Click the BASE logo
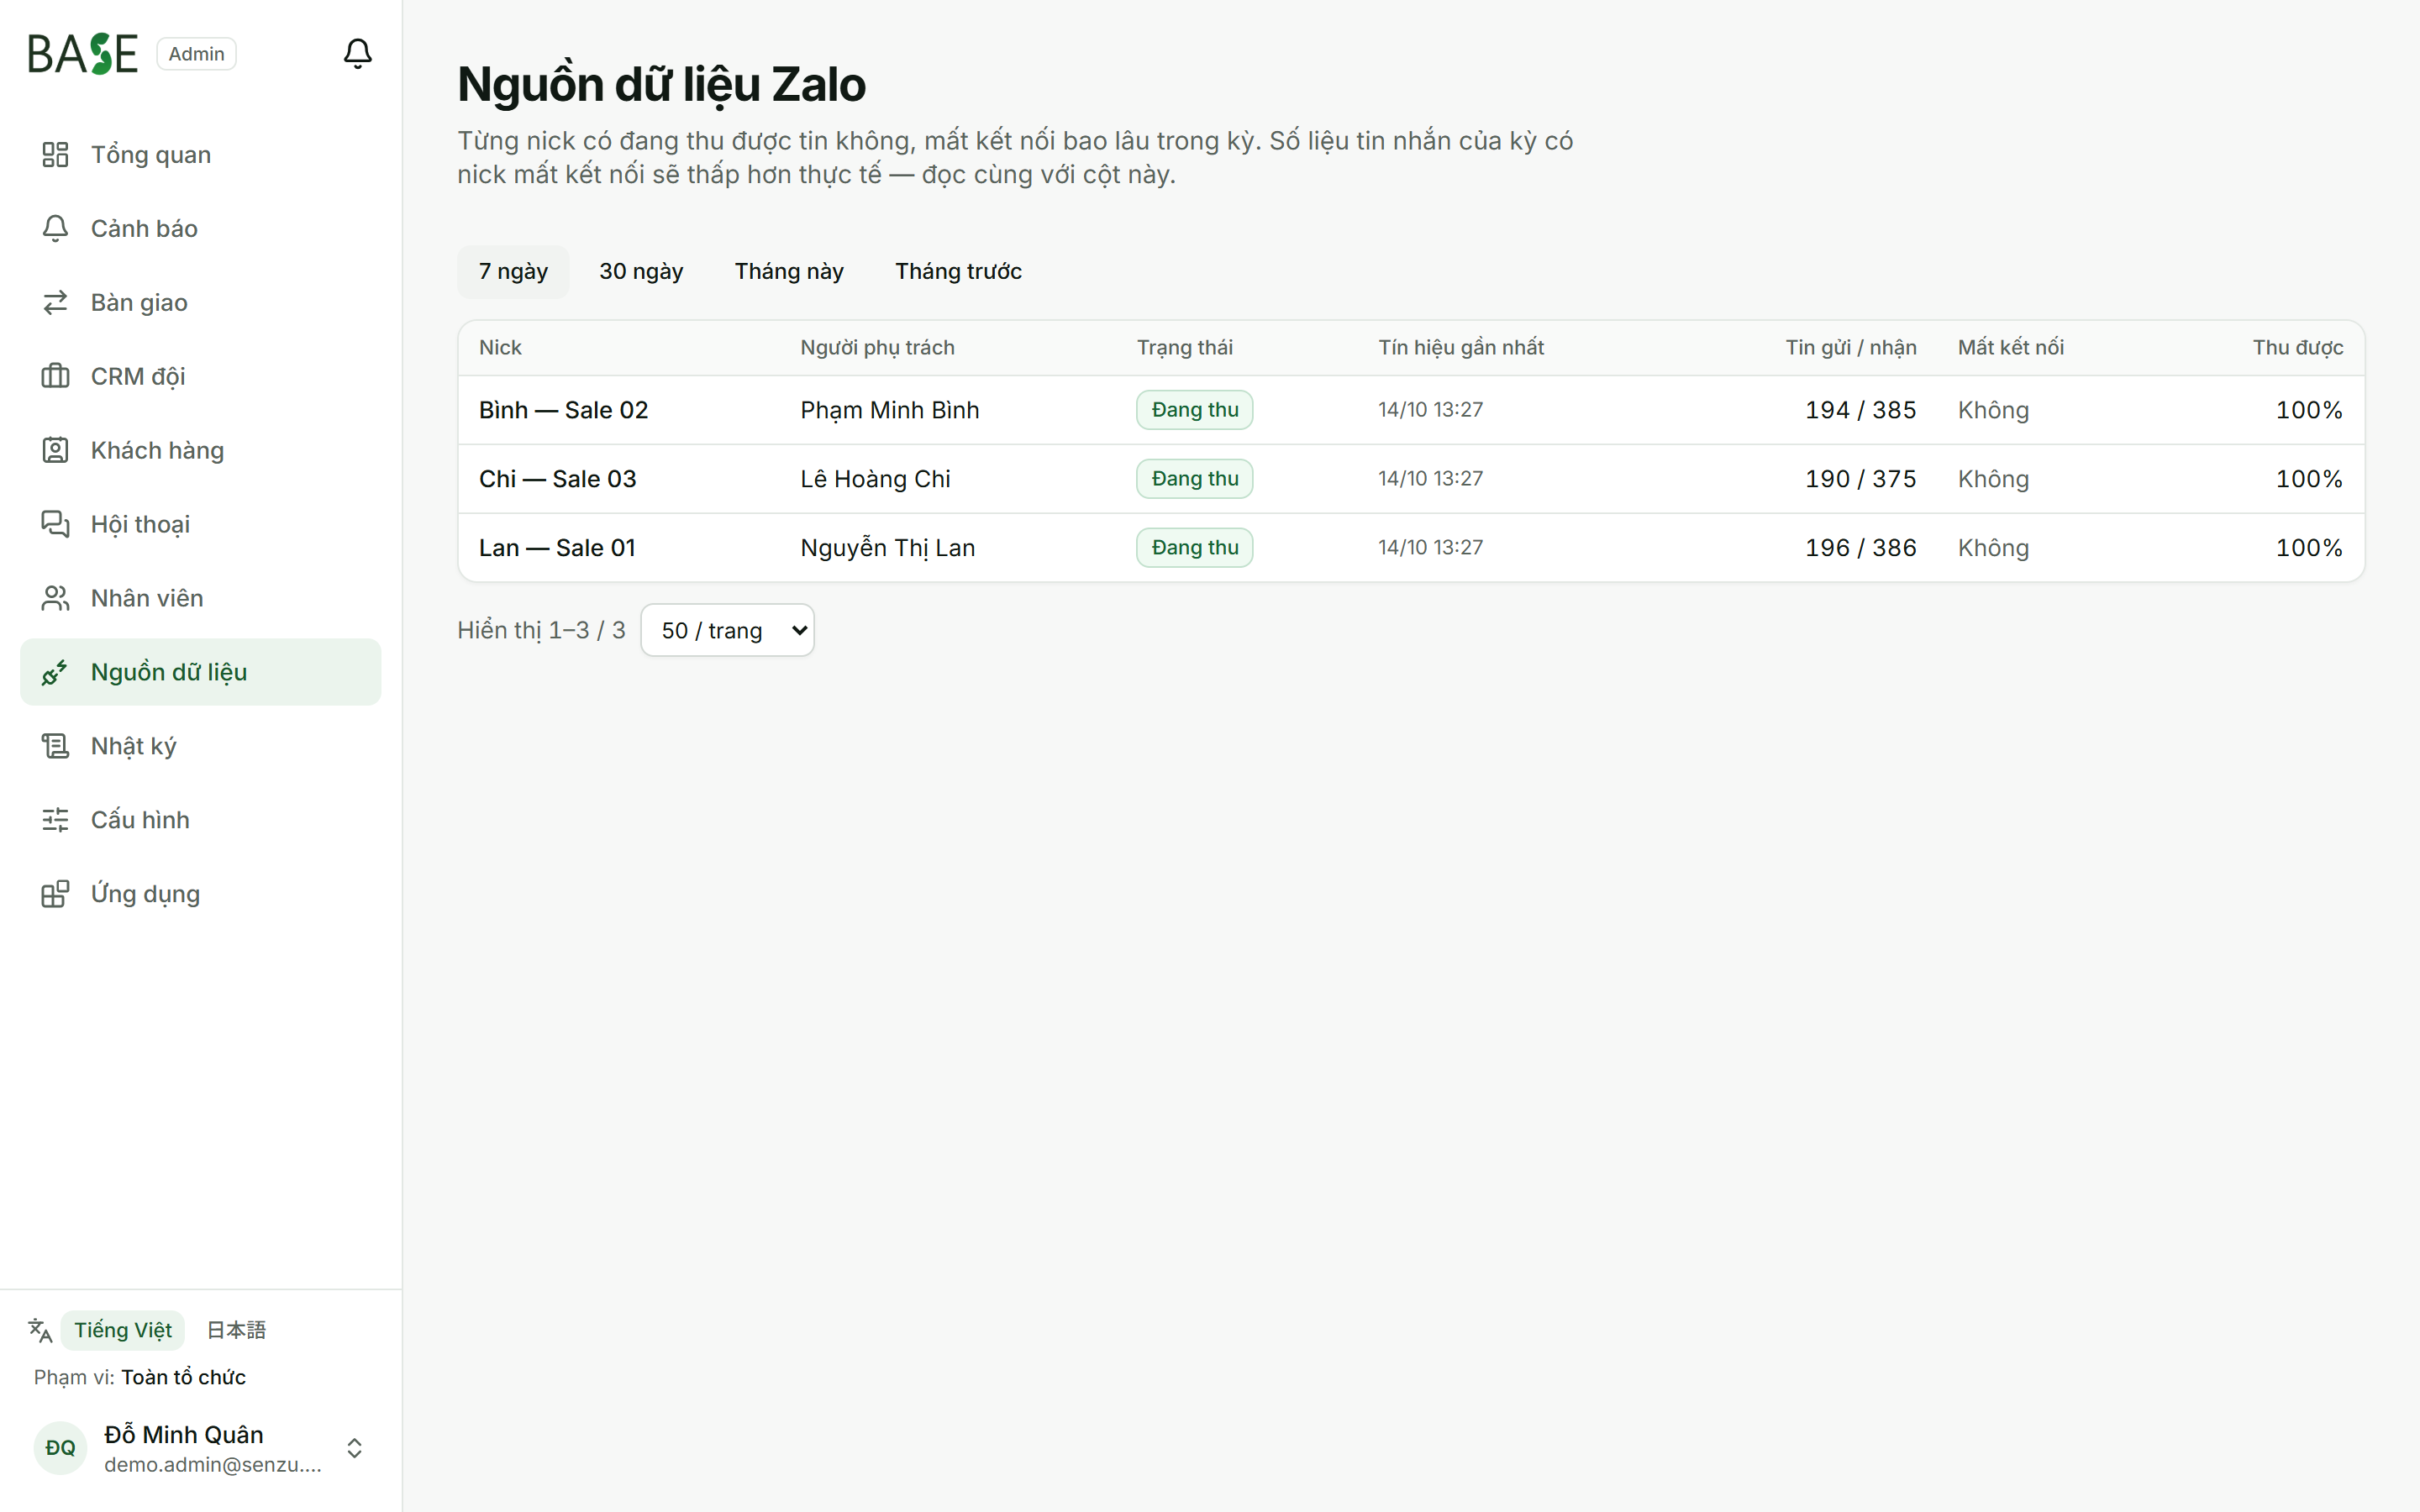The image size is (2420, 1512). (82, 54)
